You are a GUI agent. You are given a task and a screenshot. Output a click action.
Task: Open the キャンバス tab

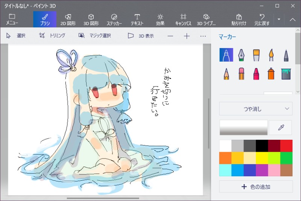coord(183,19)
